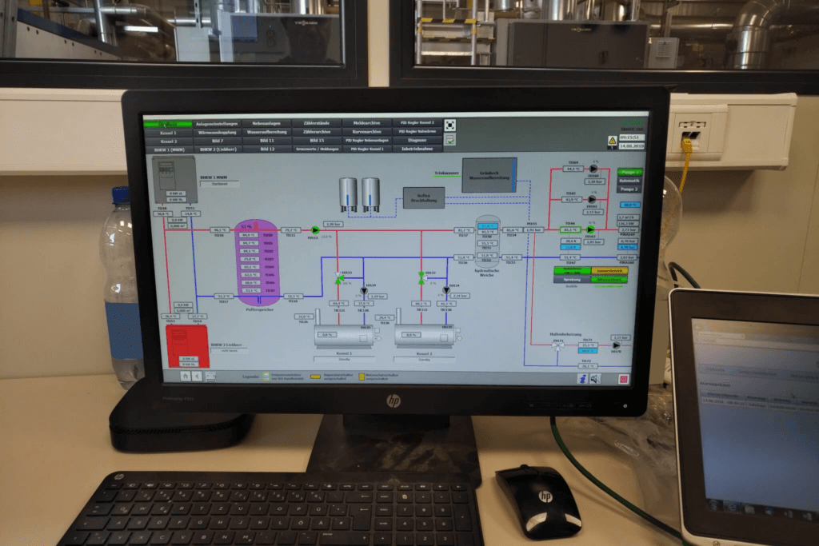This screenshot has width=819, height=546.
Task: Go to the home screen via house icon
Action: point(185,376)
